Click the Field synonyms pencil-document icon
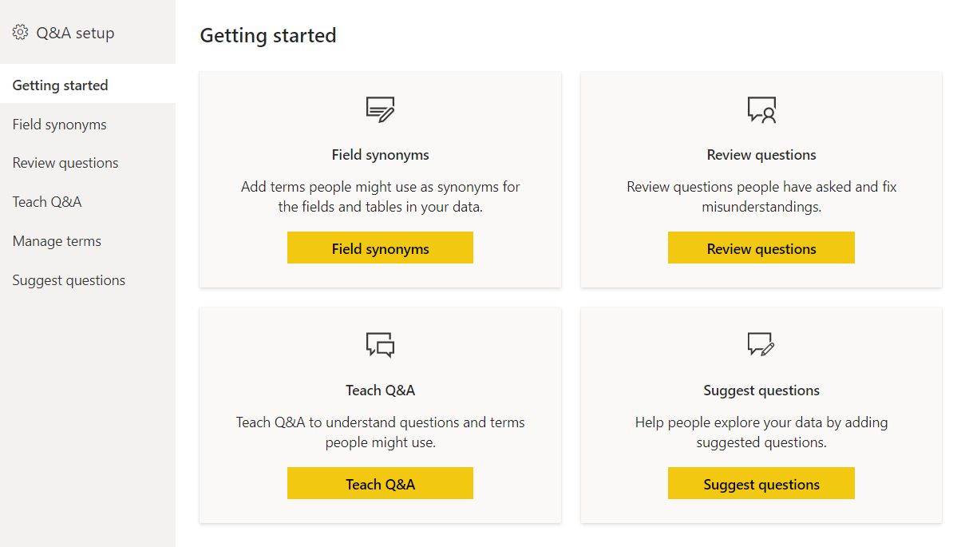Viewport: 953px width, 547px height. click(x=380, y=109)
